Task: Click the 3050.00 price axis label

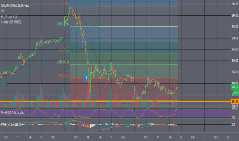Action: 235,72
